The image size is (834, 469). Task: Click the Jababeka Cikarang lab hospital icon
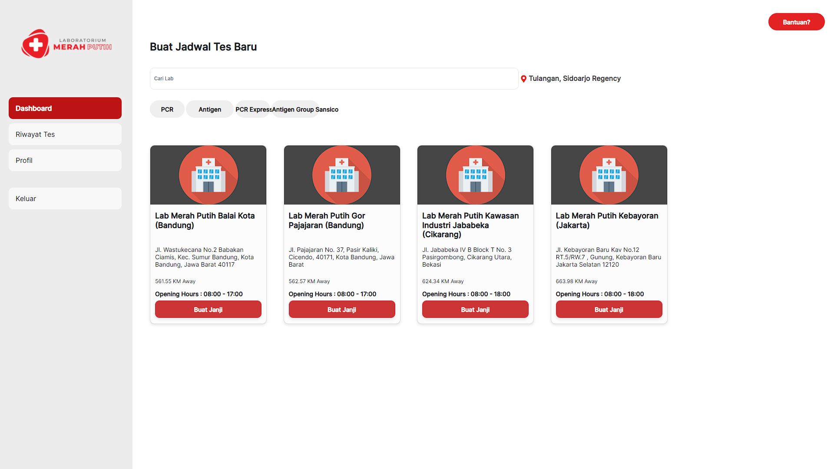click(x=475, y=175)
